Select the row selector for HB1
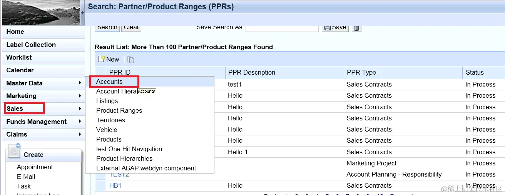 [x=100, y=185]
